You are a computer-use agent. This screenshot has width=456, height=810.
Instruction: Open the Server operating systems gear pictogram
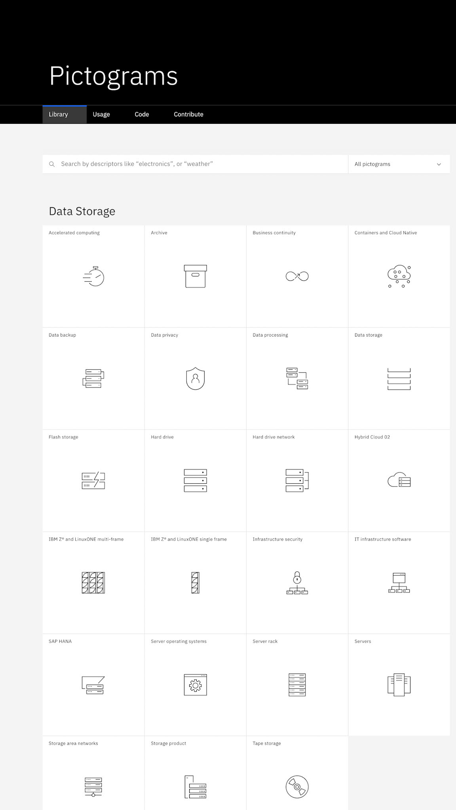(195, 685)
